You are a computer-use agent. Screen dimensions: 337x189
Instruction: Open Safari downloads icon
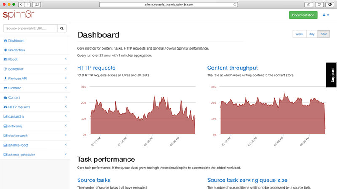329,4
